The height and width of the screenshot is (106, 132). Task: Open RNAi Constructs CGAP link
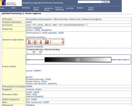click(x=46, y=102)
